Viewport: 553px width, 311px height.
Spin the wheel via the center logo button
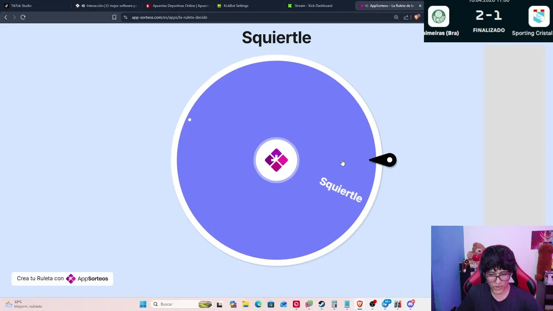(x=276, y=160)
